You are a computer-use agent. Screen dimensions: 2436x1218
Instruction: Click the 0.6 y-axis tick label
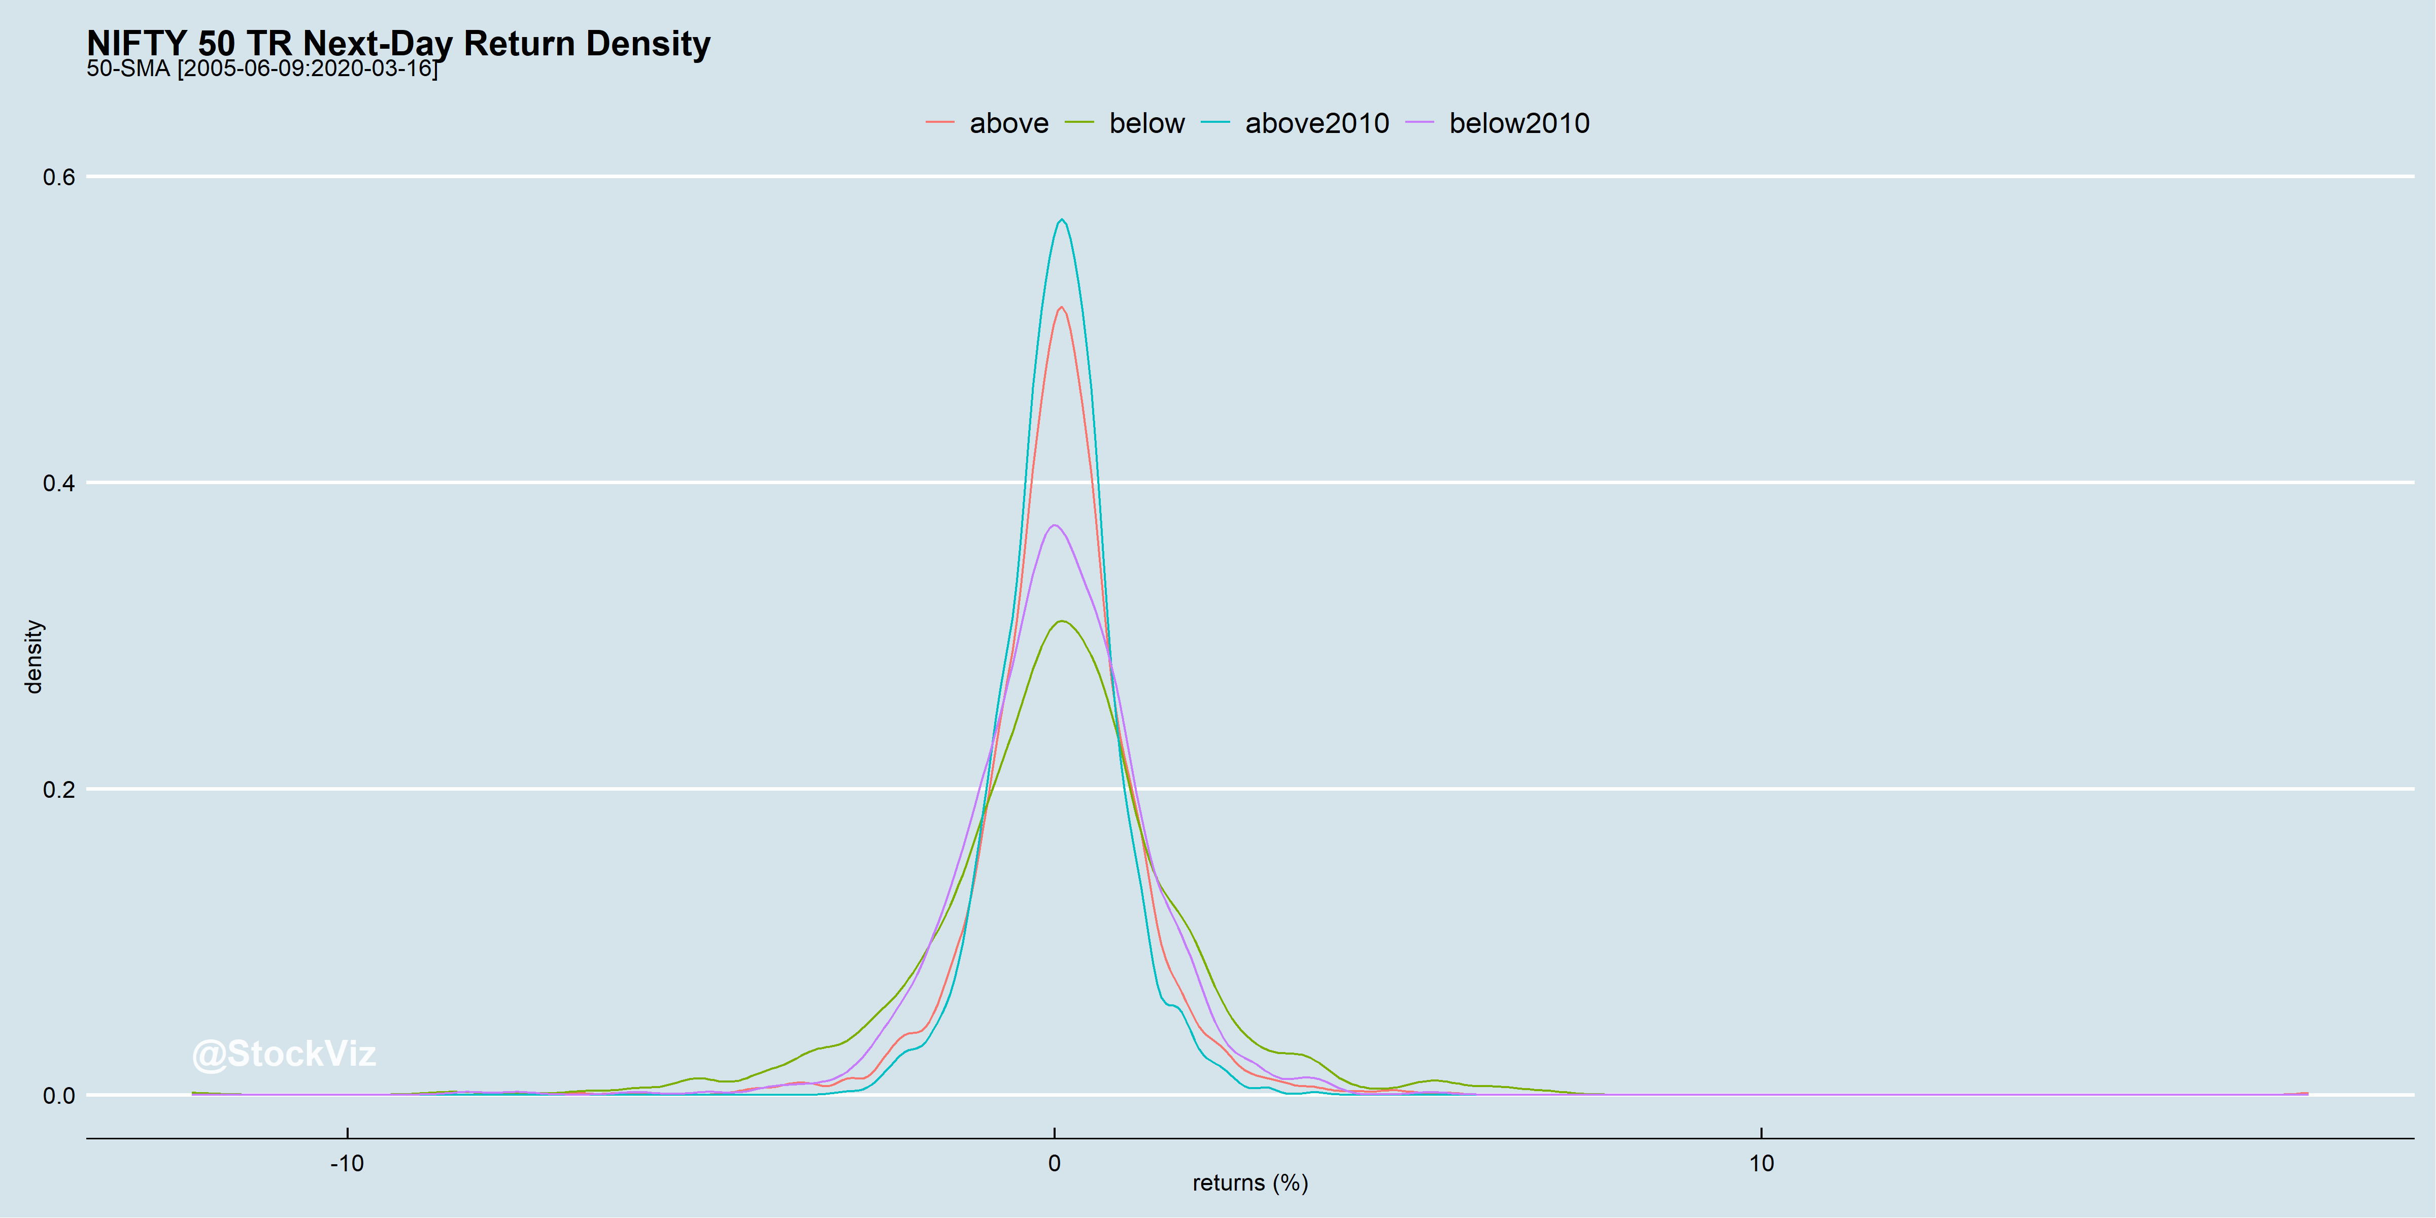59,177
